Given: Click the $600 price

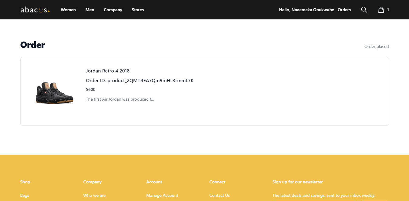Looking at the screenshot, I should click(x=91, y=89).
